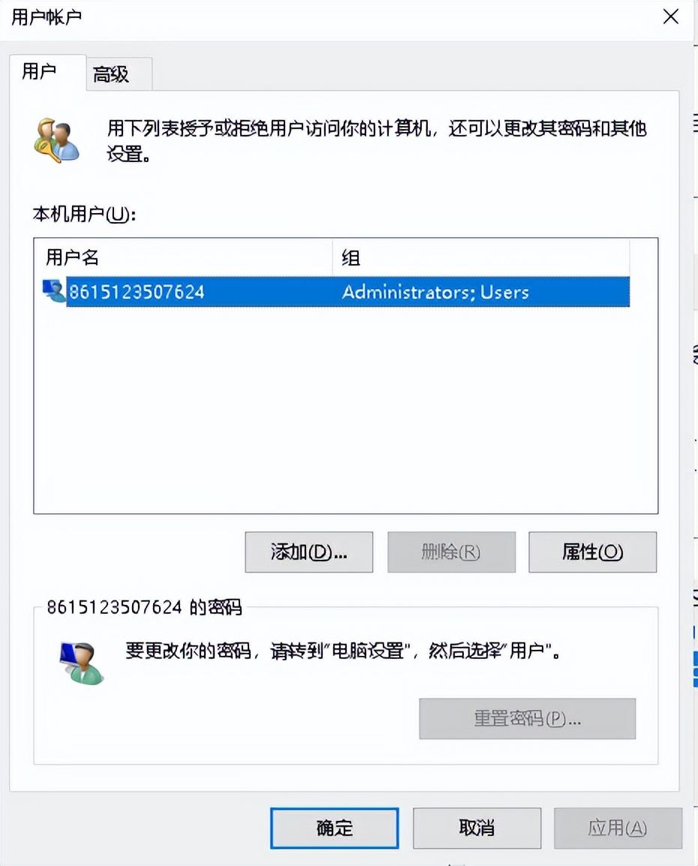Confirm with the 确定 button
Image resolution: width=698 pixels, height=866 pixels.
pos(334,828)
